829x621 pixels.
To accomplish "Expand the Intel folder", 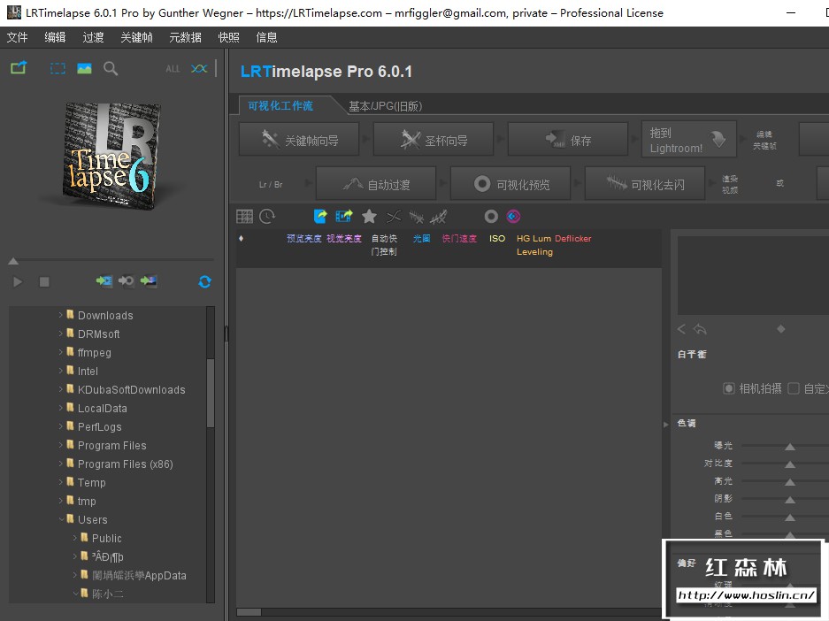I will [x=61, y=371].
